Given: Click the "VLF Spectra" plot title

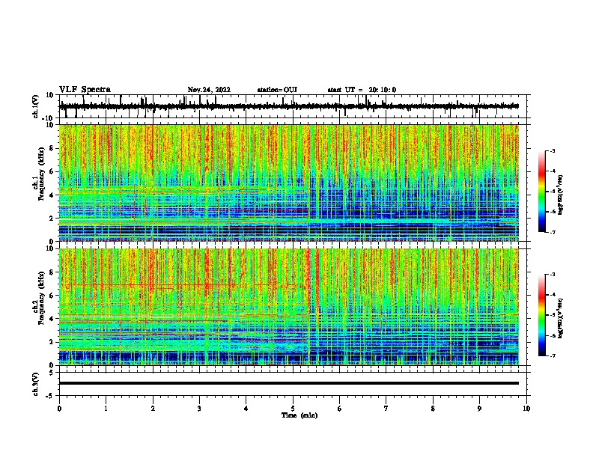Looking at the screenshot, I should (85, 90).
